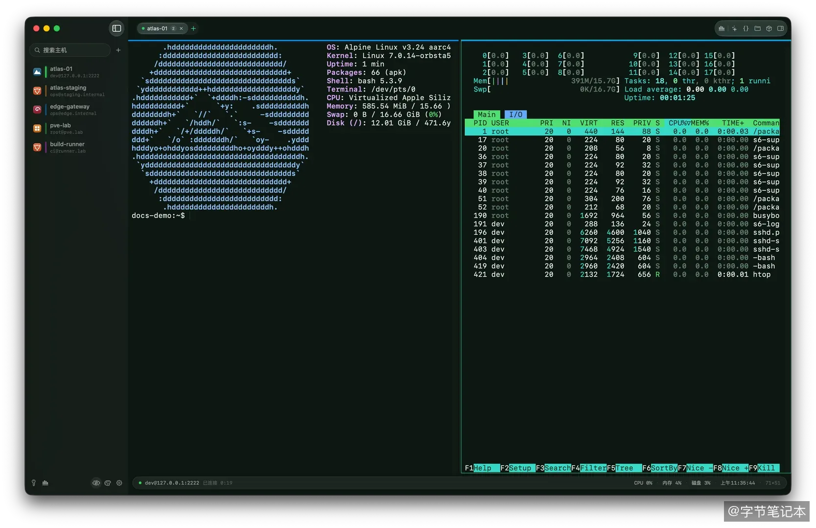This screenshot has width=816, height=528.
Task: Click F1 Help in htop footer
Action: [x=482, y=468]
